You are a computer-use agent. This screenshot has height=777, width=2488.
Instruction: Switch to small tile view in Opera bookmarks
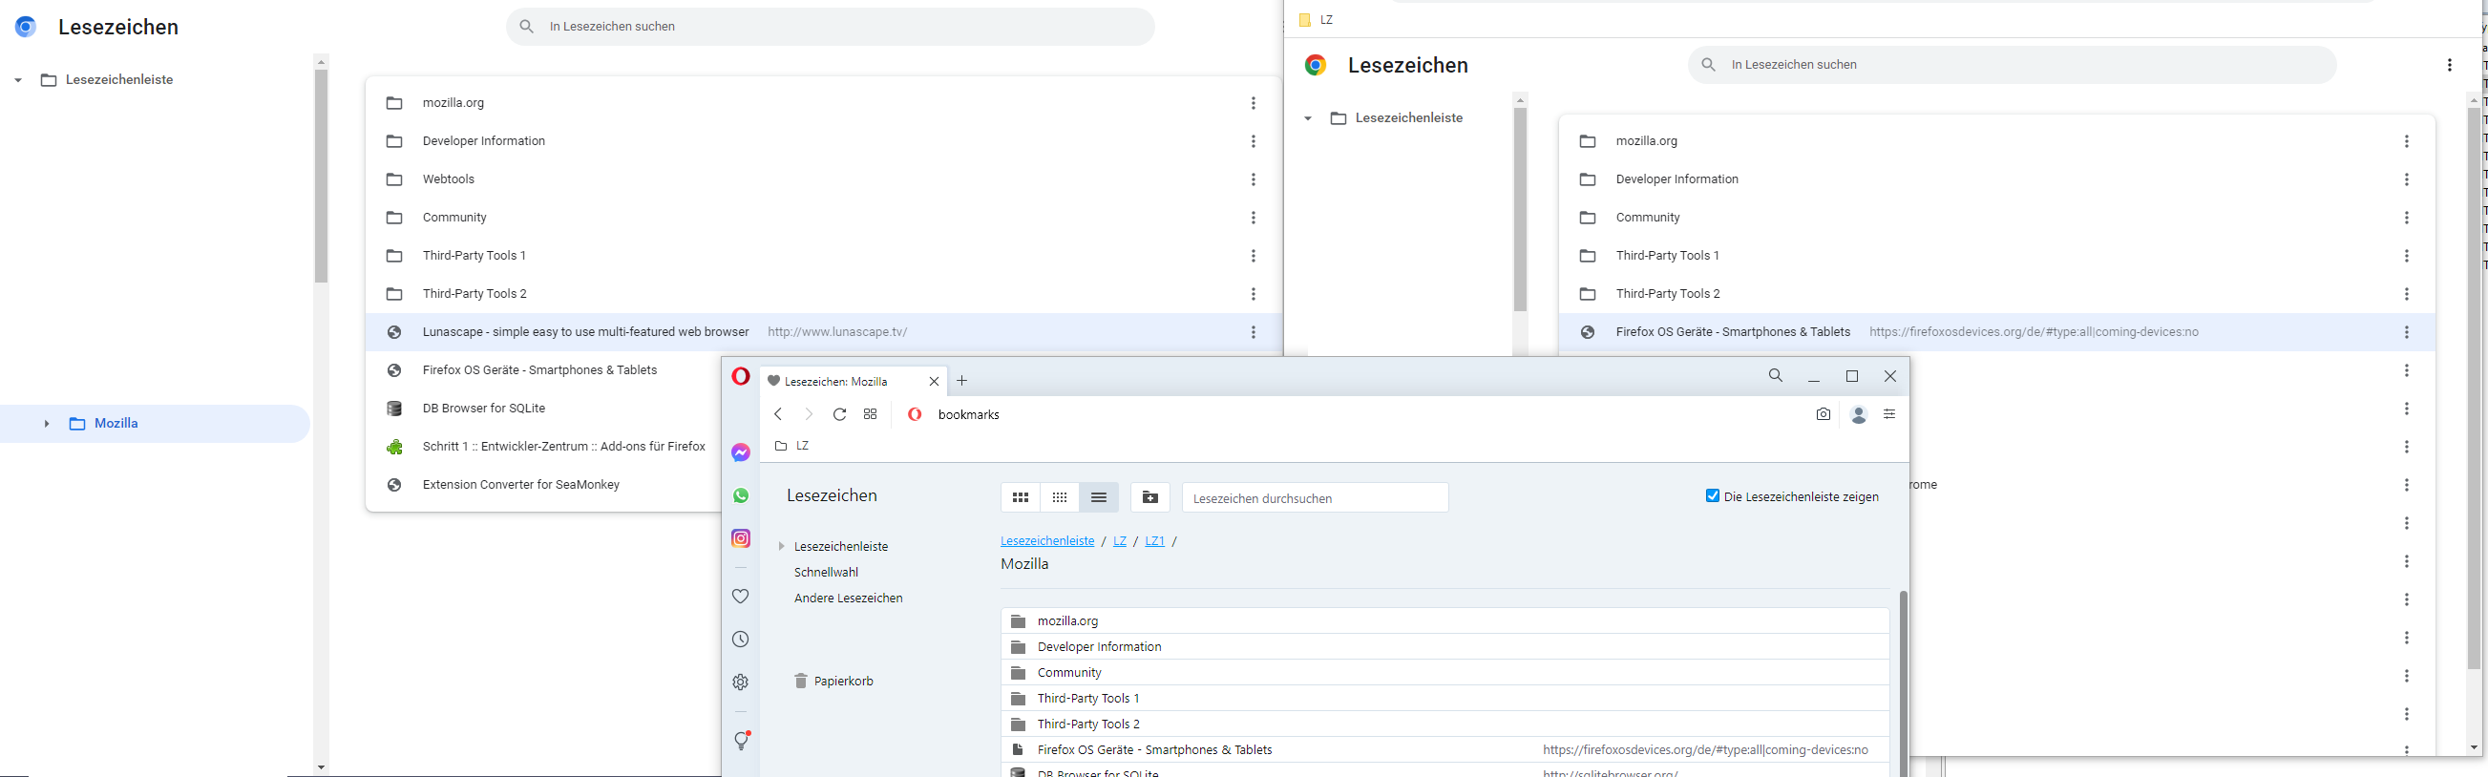pos(1060,497)
